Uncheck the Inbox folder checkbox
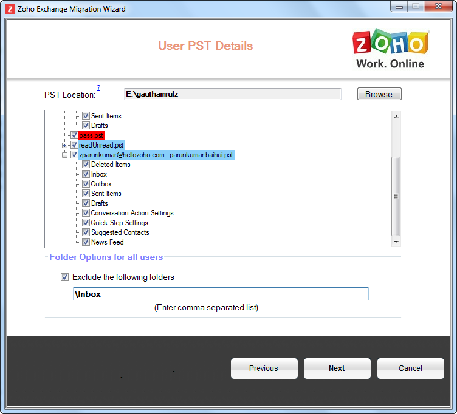 pos(86,174)
